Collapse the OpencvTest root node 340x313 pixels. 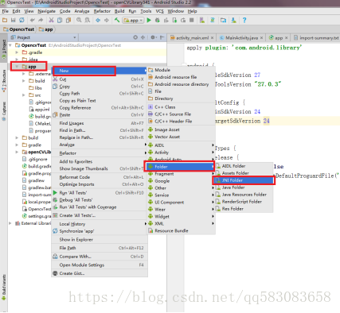[10, 45]
